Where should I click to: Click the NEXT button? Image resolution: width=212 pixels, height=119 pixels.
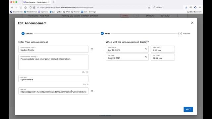click(188, 109)
